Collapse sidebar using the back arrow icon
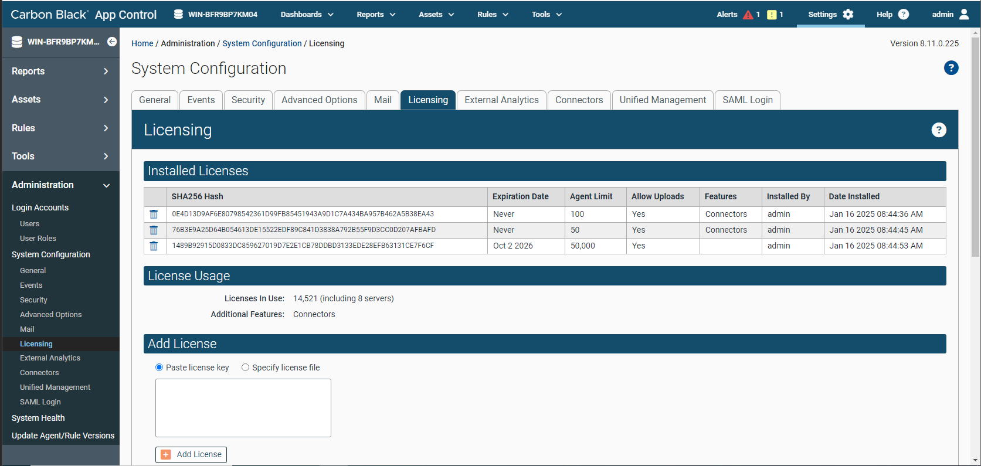The width and height of the screenshot is (981, 466). (111, 42)
